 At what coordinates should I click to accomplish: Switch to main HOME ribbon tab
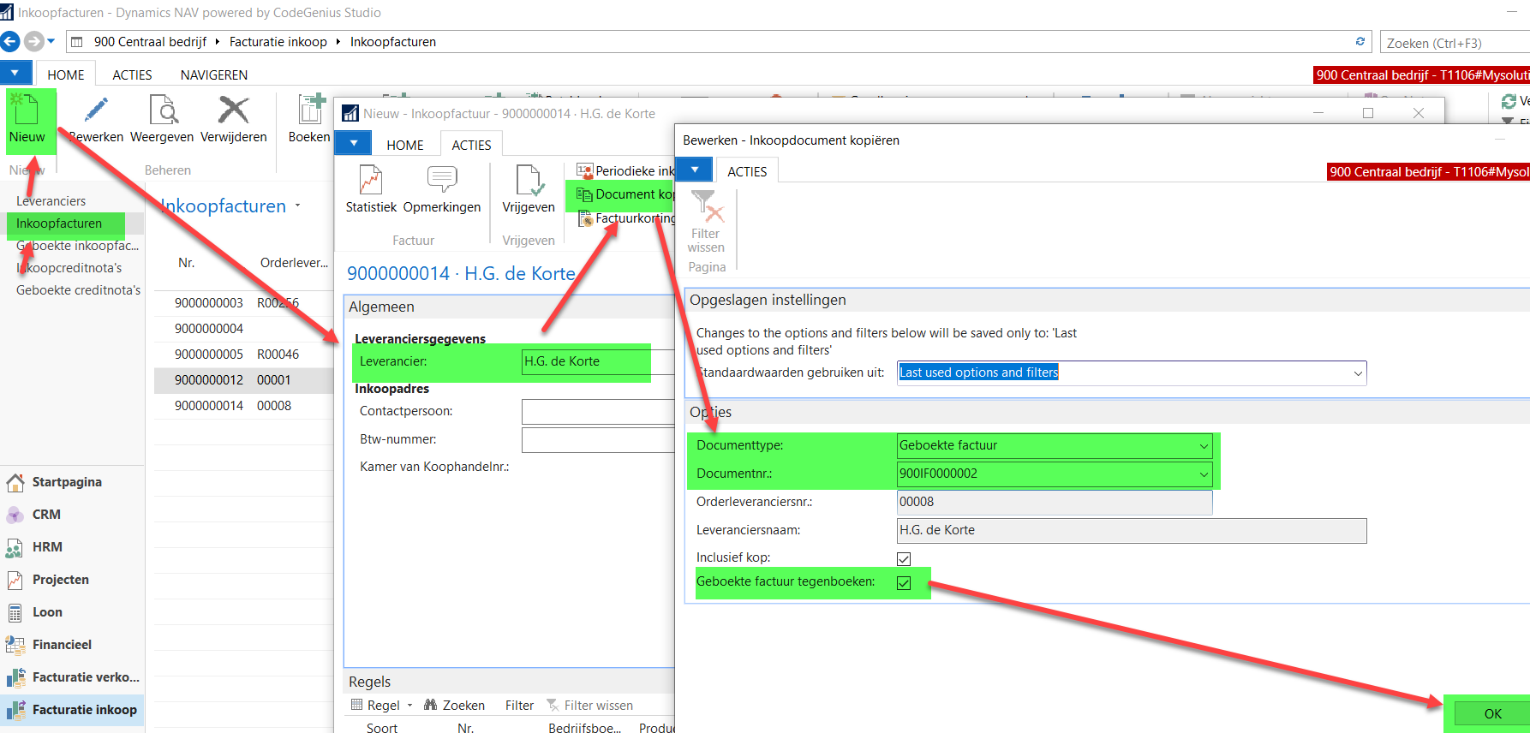pyautogui.click(x=66, y=74)
